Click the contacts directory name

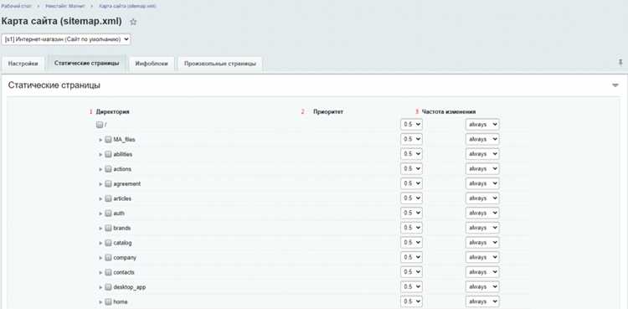point(124,272)
